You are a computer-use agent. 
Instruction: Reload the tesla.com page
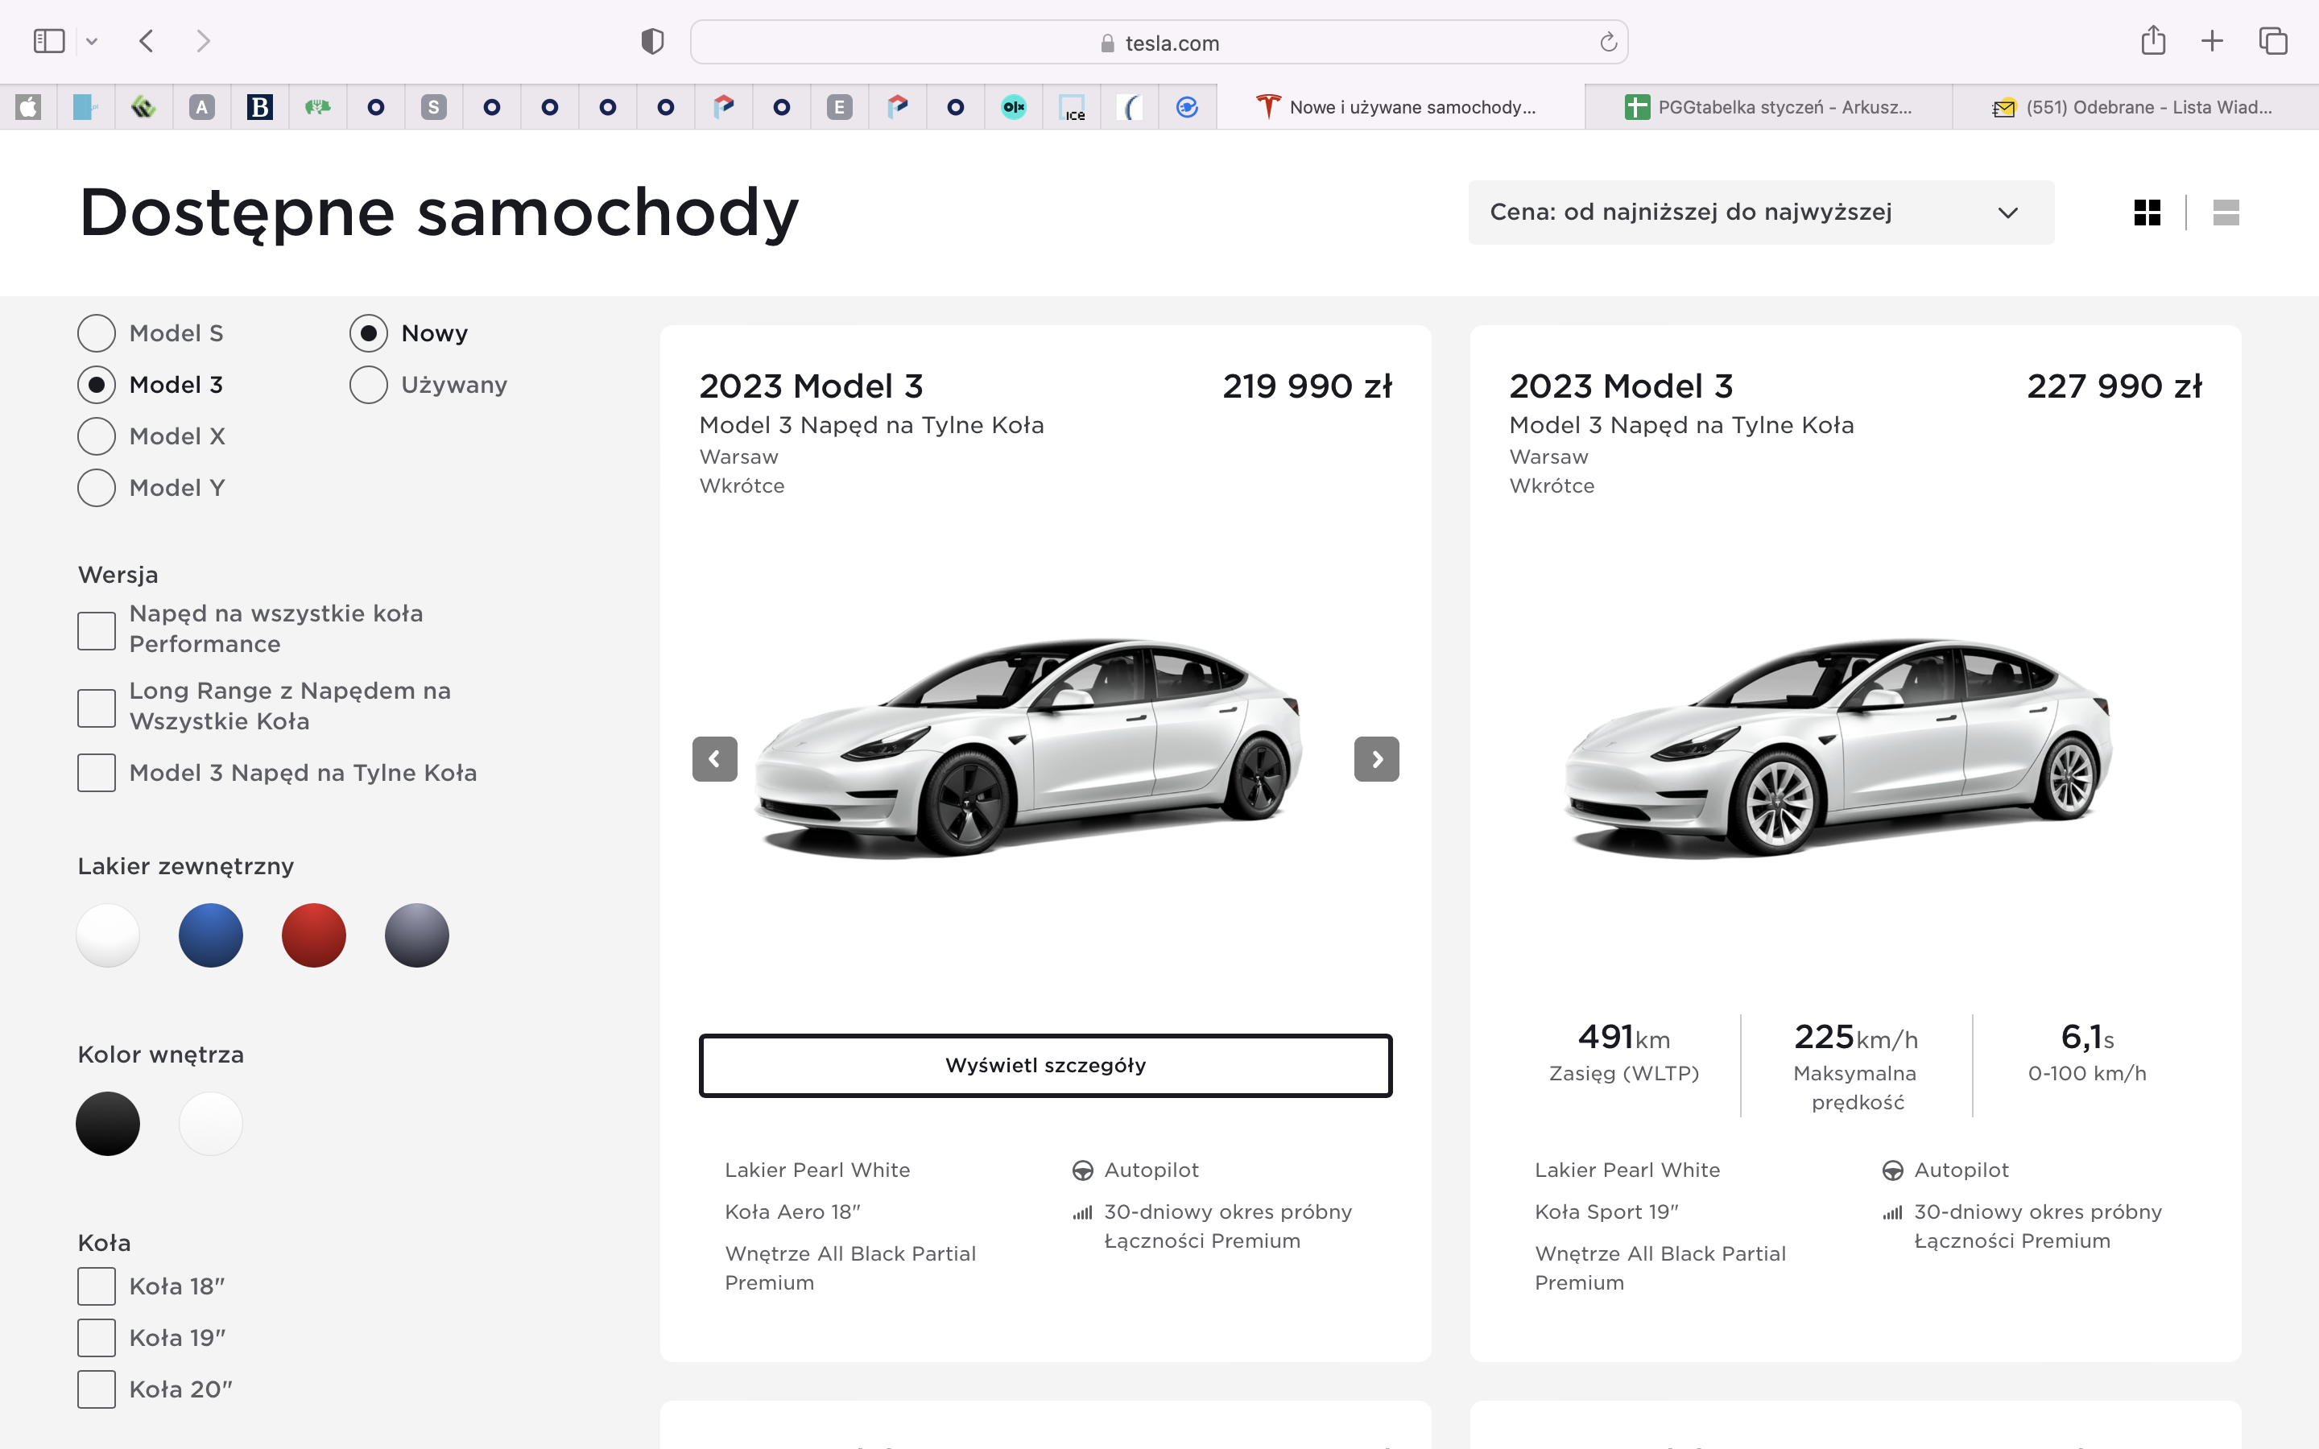coord(1608,42)
